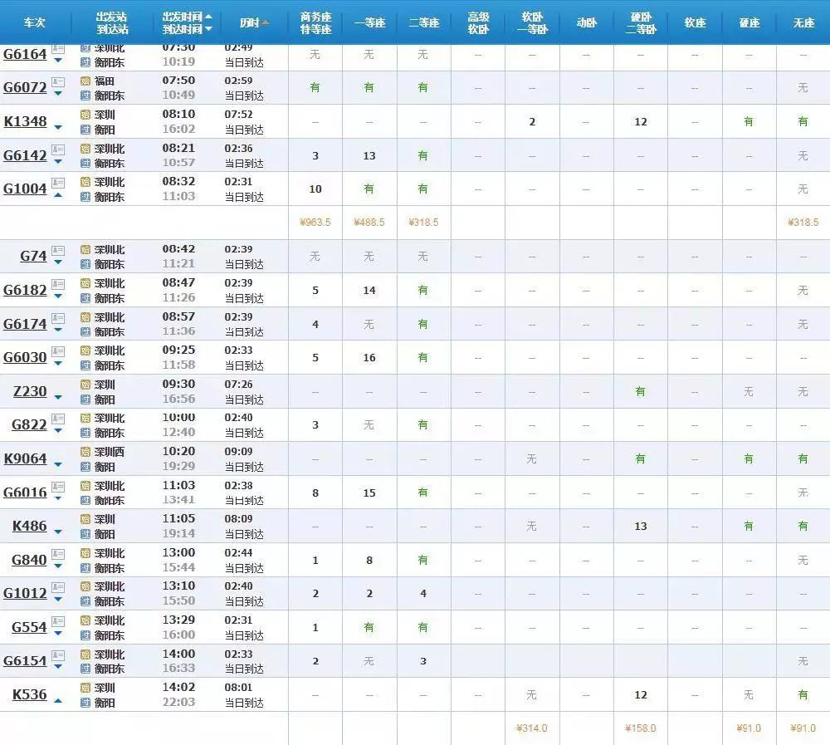
Task: Click the ID card icon next to G6030
Action: [57, 352]
